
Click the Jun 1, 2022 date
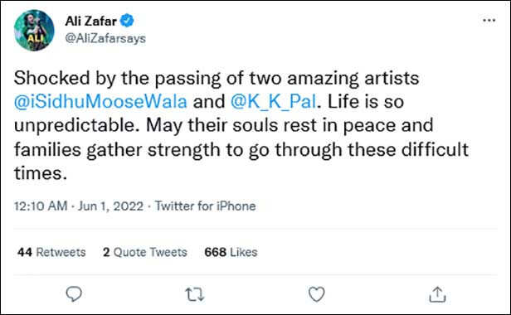coord(110,206)
